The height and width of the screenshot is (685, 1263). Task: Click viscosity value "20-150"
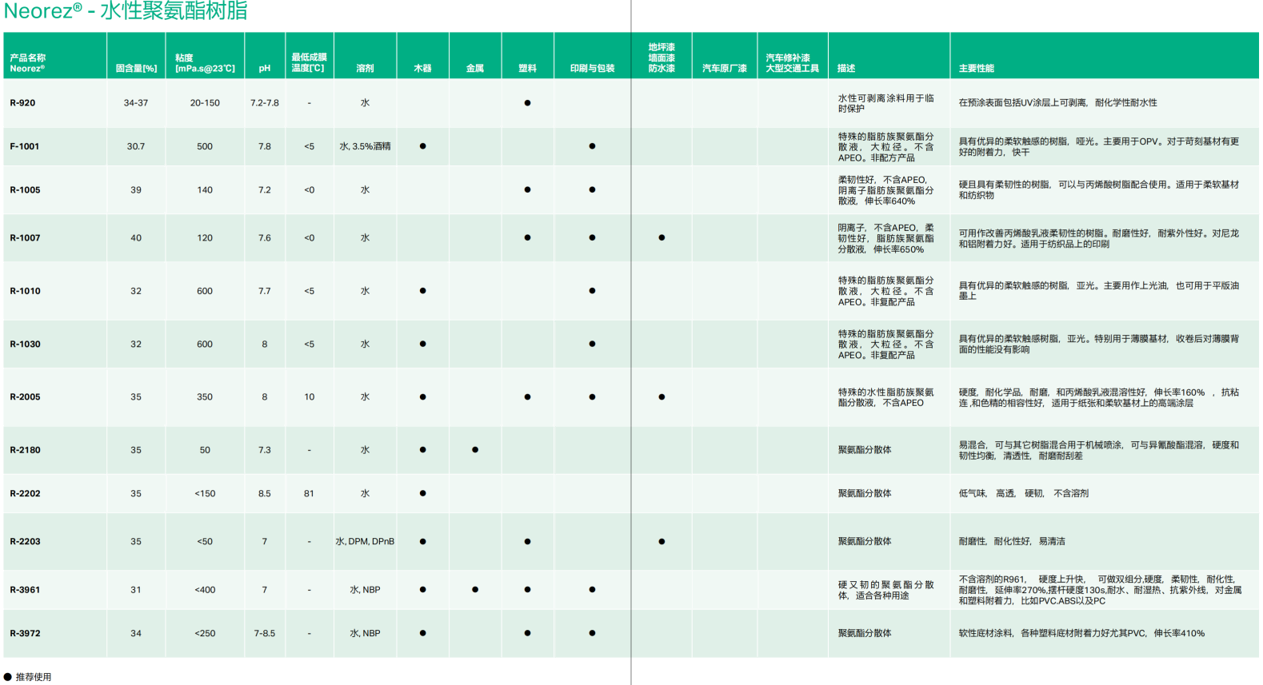click(205, 103)
